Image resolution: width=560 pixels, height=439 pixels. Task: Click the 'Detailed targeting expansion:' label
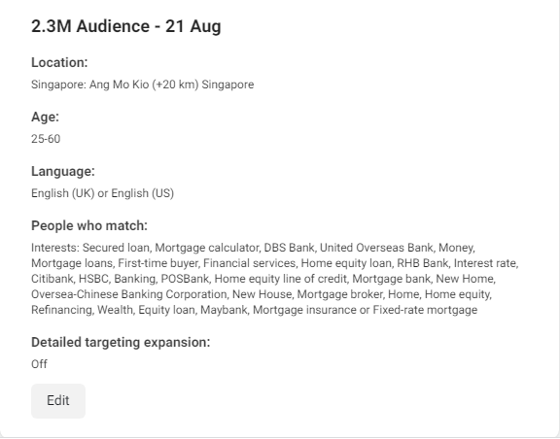pyautogui.click(x=121, y=342)
